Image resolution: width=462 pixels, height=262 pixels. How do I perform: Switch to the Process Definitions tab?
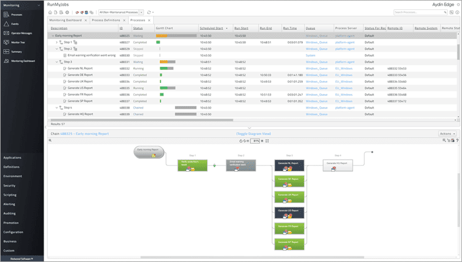[x=106, y=20]
